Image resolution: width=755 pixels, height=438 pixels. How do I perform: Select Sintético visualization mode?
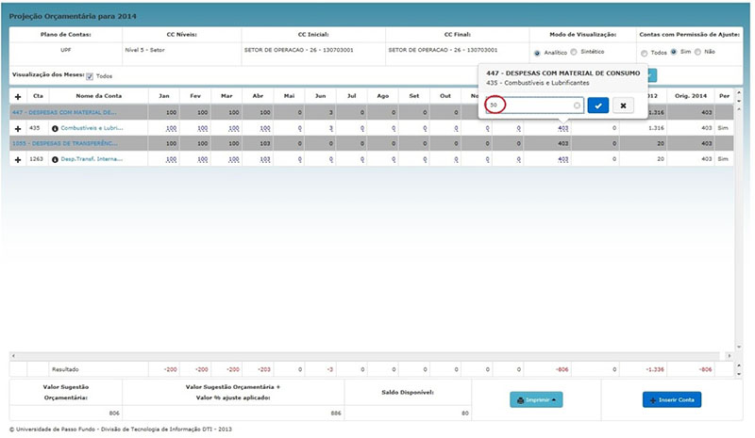click(574, 52)
